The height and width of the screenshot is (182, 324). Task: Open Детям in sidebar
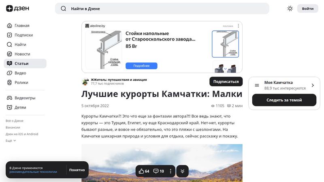click(25, 107)
